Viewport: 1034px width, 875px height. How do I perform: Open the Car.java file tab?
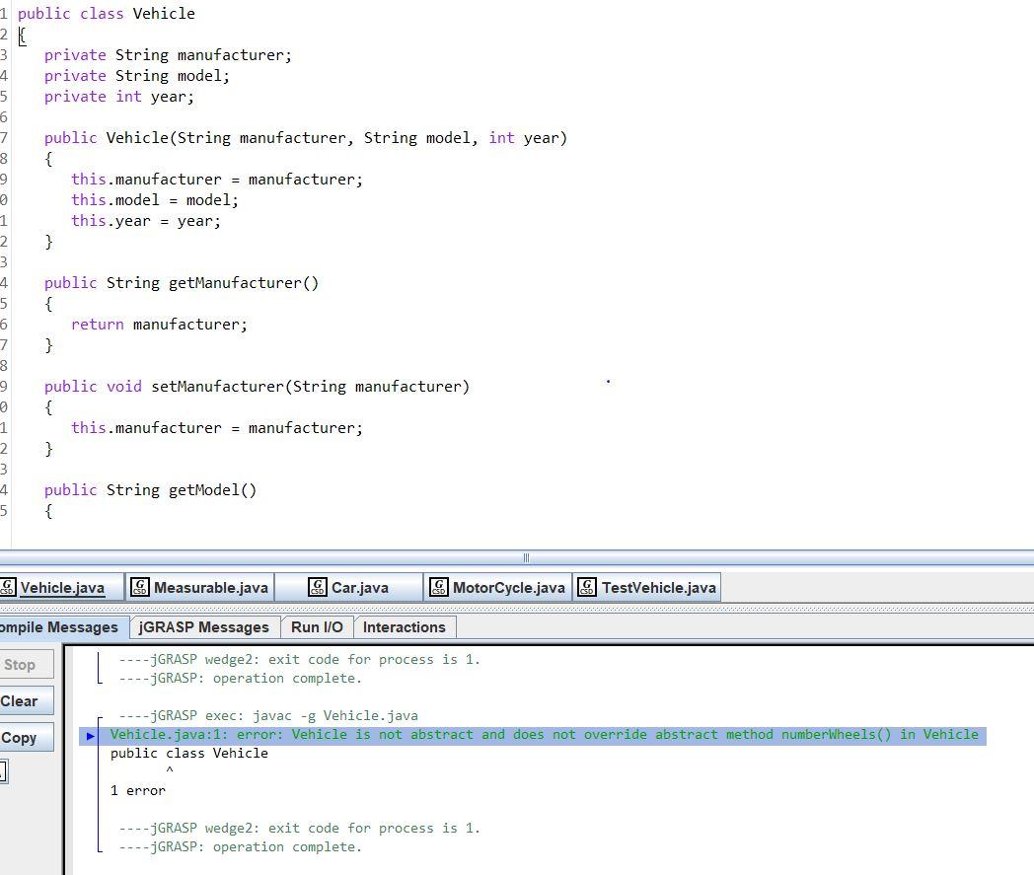point(359,587)
